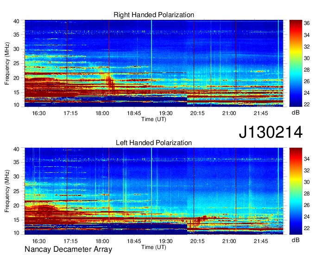Viewport: 315px width, 255px height.
Task: Click the 22 dB value on Left Handed colorbar
Action: click(x=307, y=228)
